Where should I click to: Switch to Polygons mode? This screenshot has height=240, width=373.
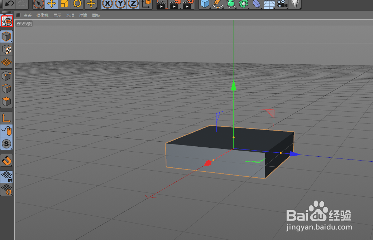point(6,102)
